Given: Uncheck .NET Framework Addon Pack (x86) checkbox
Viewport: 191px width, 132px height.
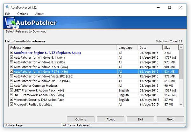Looking at the screenshot, I should tap(11, 95).
